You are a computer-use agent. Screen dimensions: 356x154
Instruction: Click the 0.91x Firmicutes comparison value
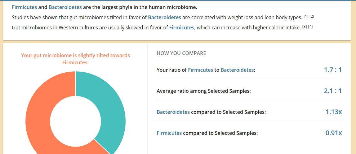pyautogui.click(x=334, y=133)
